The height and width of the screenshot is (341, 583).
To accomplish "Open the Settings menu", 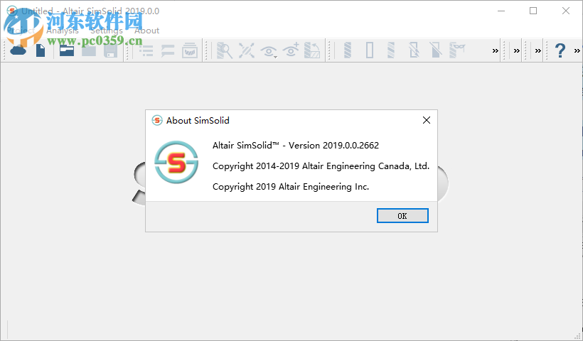I will coord(107,31).
